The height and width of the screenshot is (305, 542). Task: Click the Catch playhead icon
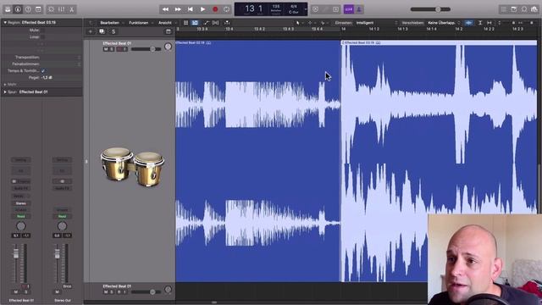point(227,23)
